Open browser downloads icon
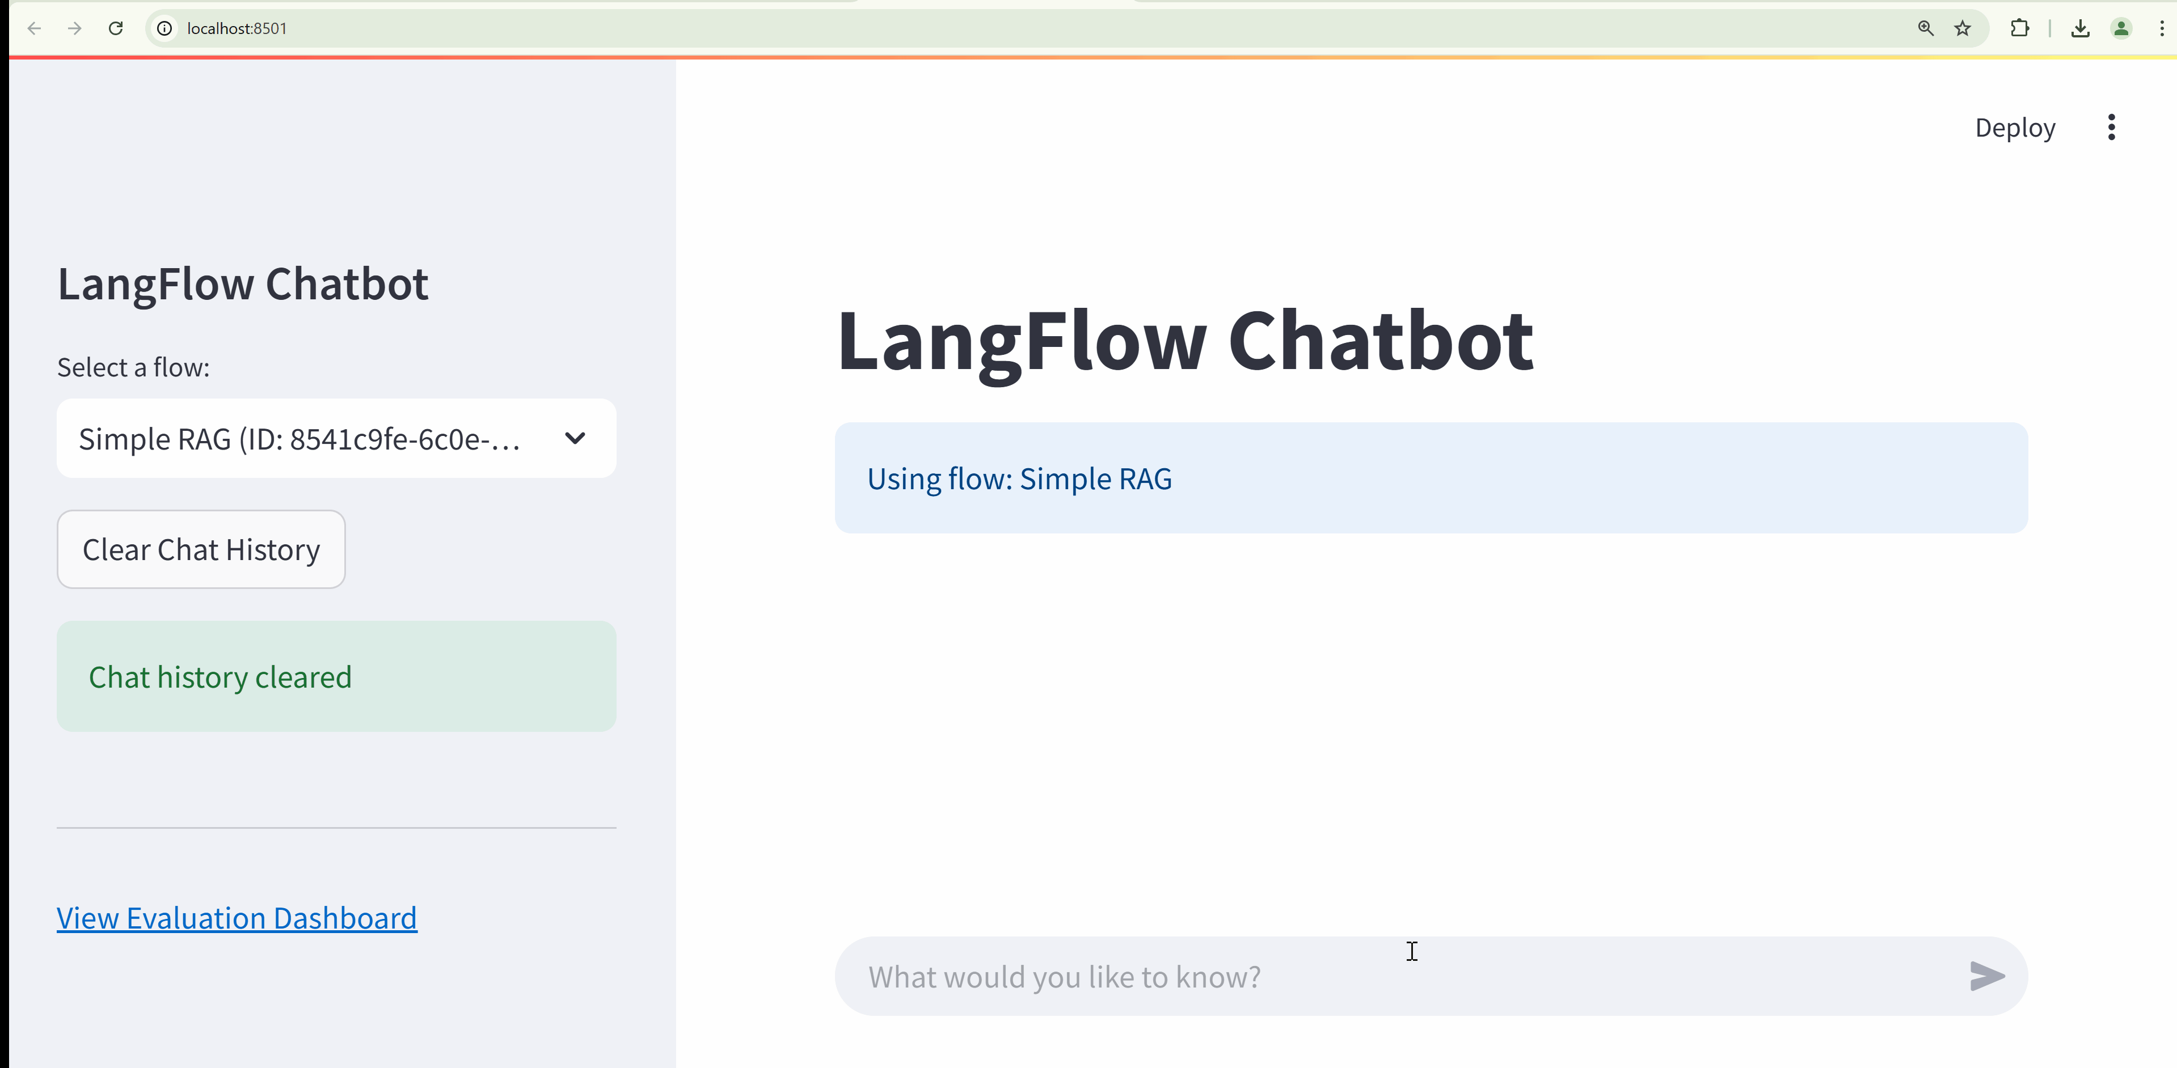 [x=2080, y=28]
